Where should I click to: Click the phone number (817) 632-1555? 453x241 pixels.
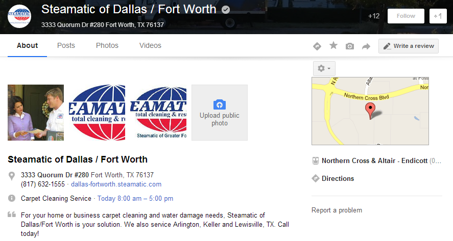[43, 184]
